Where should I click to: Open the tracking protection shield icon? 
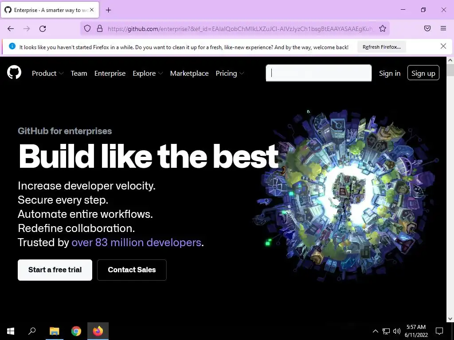click(87, 28)
